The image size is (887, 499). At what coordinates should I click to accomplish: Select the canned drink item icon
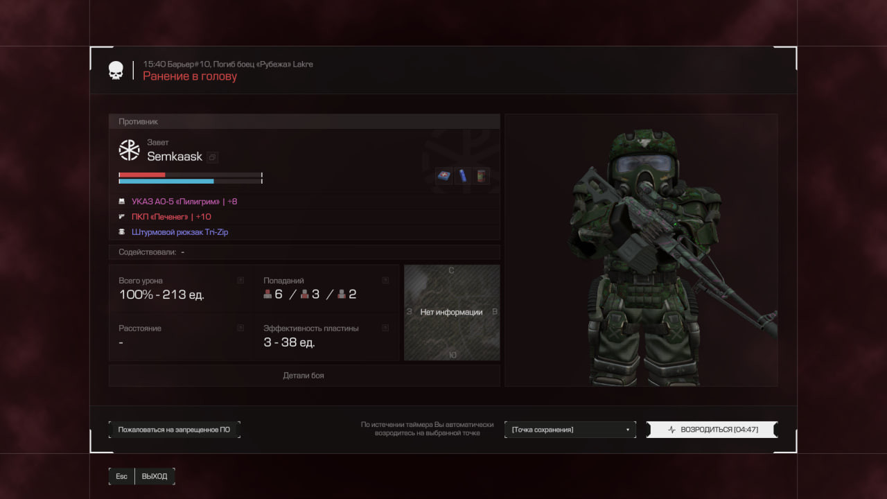482,176
